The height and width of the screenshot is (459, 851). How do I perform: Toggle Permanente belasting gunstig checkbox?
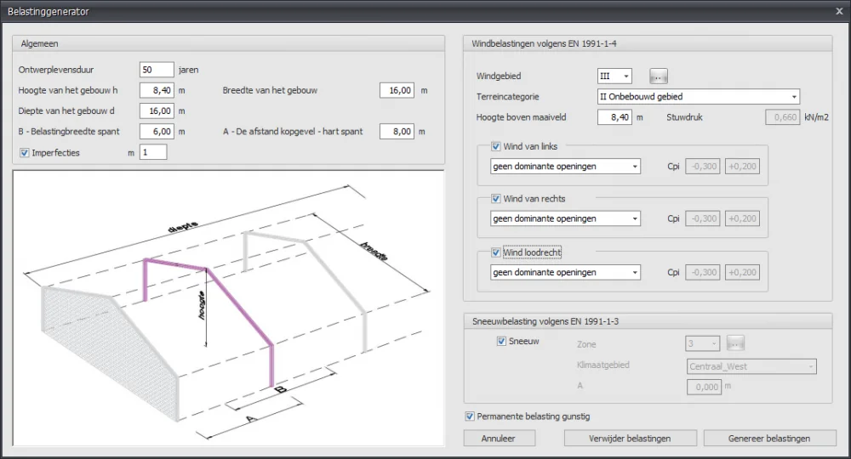[x=470, y=416]
